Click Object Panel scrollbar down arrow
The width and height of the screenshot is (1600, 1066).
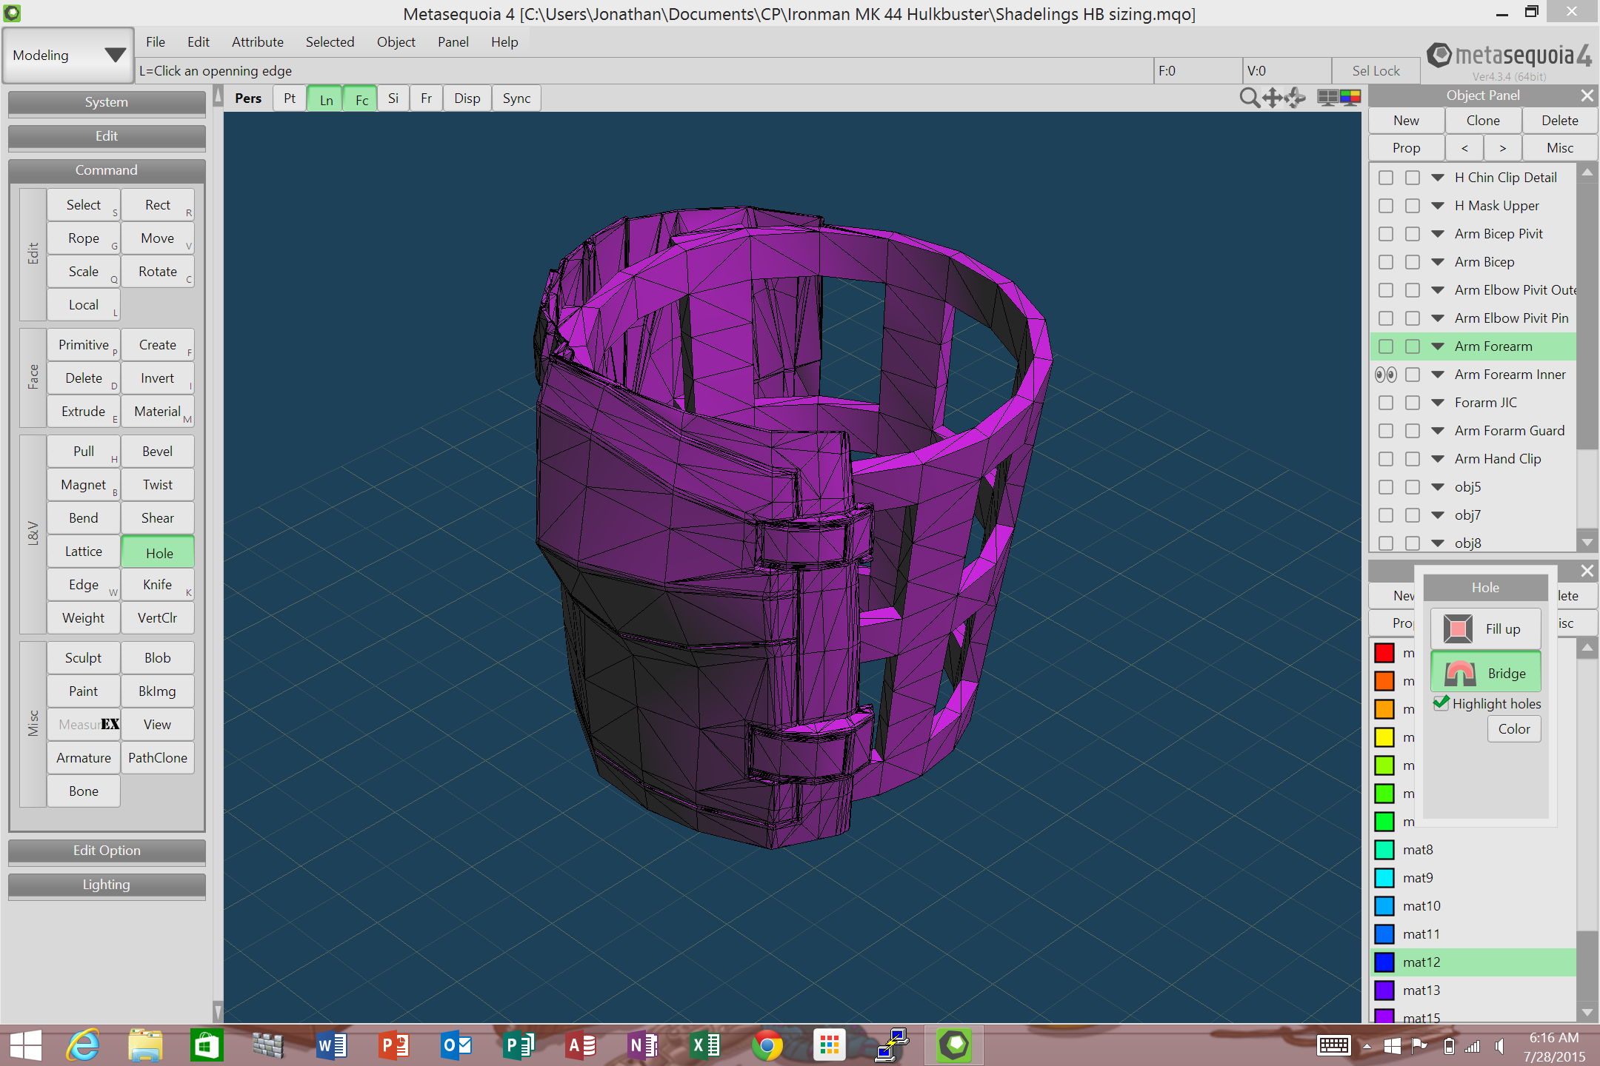[x=1587, y=543]
